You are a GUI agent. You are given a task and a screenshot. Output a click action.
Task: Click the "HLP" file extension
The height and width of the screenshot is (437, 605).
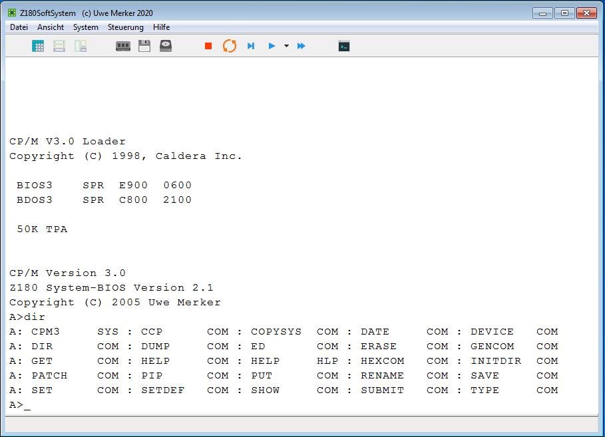[327, 361]
